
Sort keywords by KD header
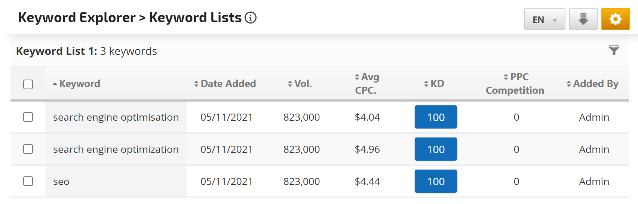[434, 84]
